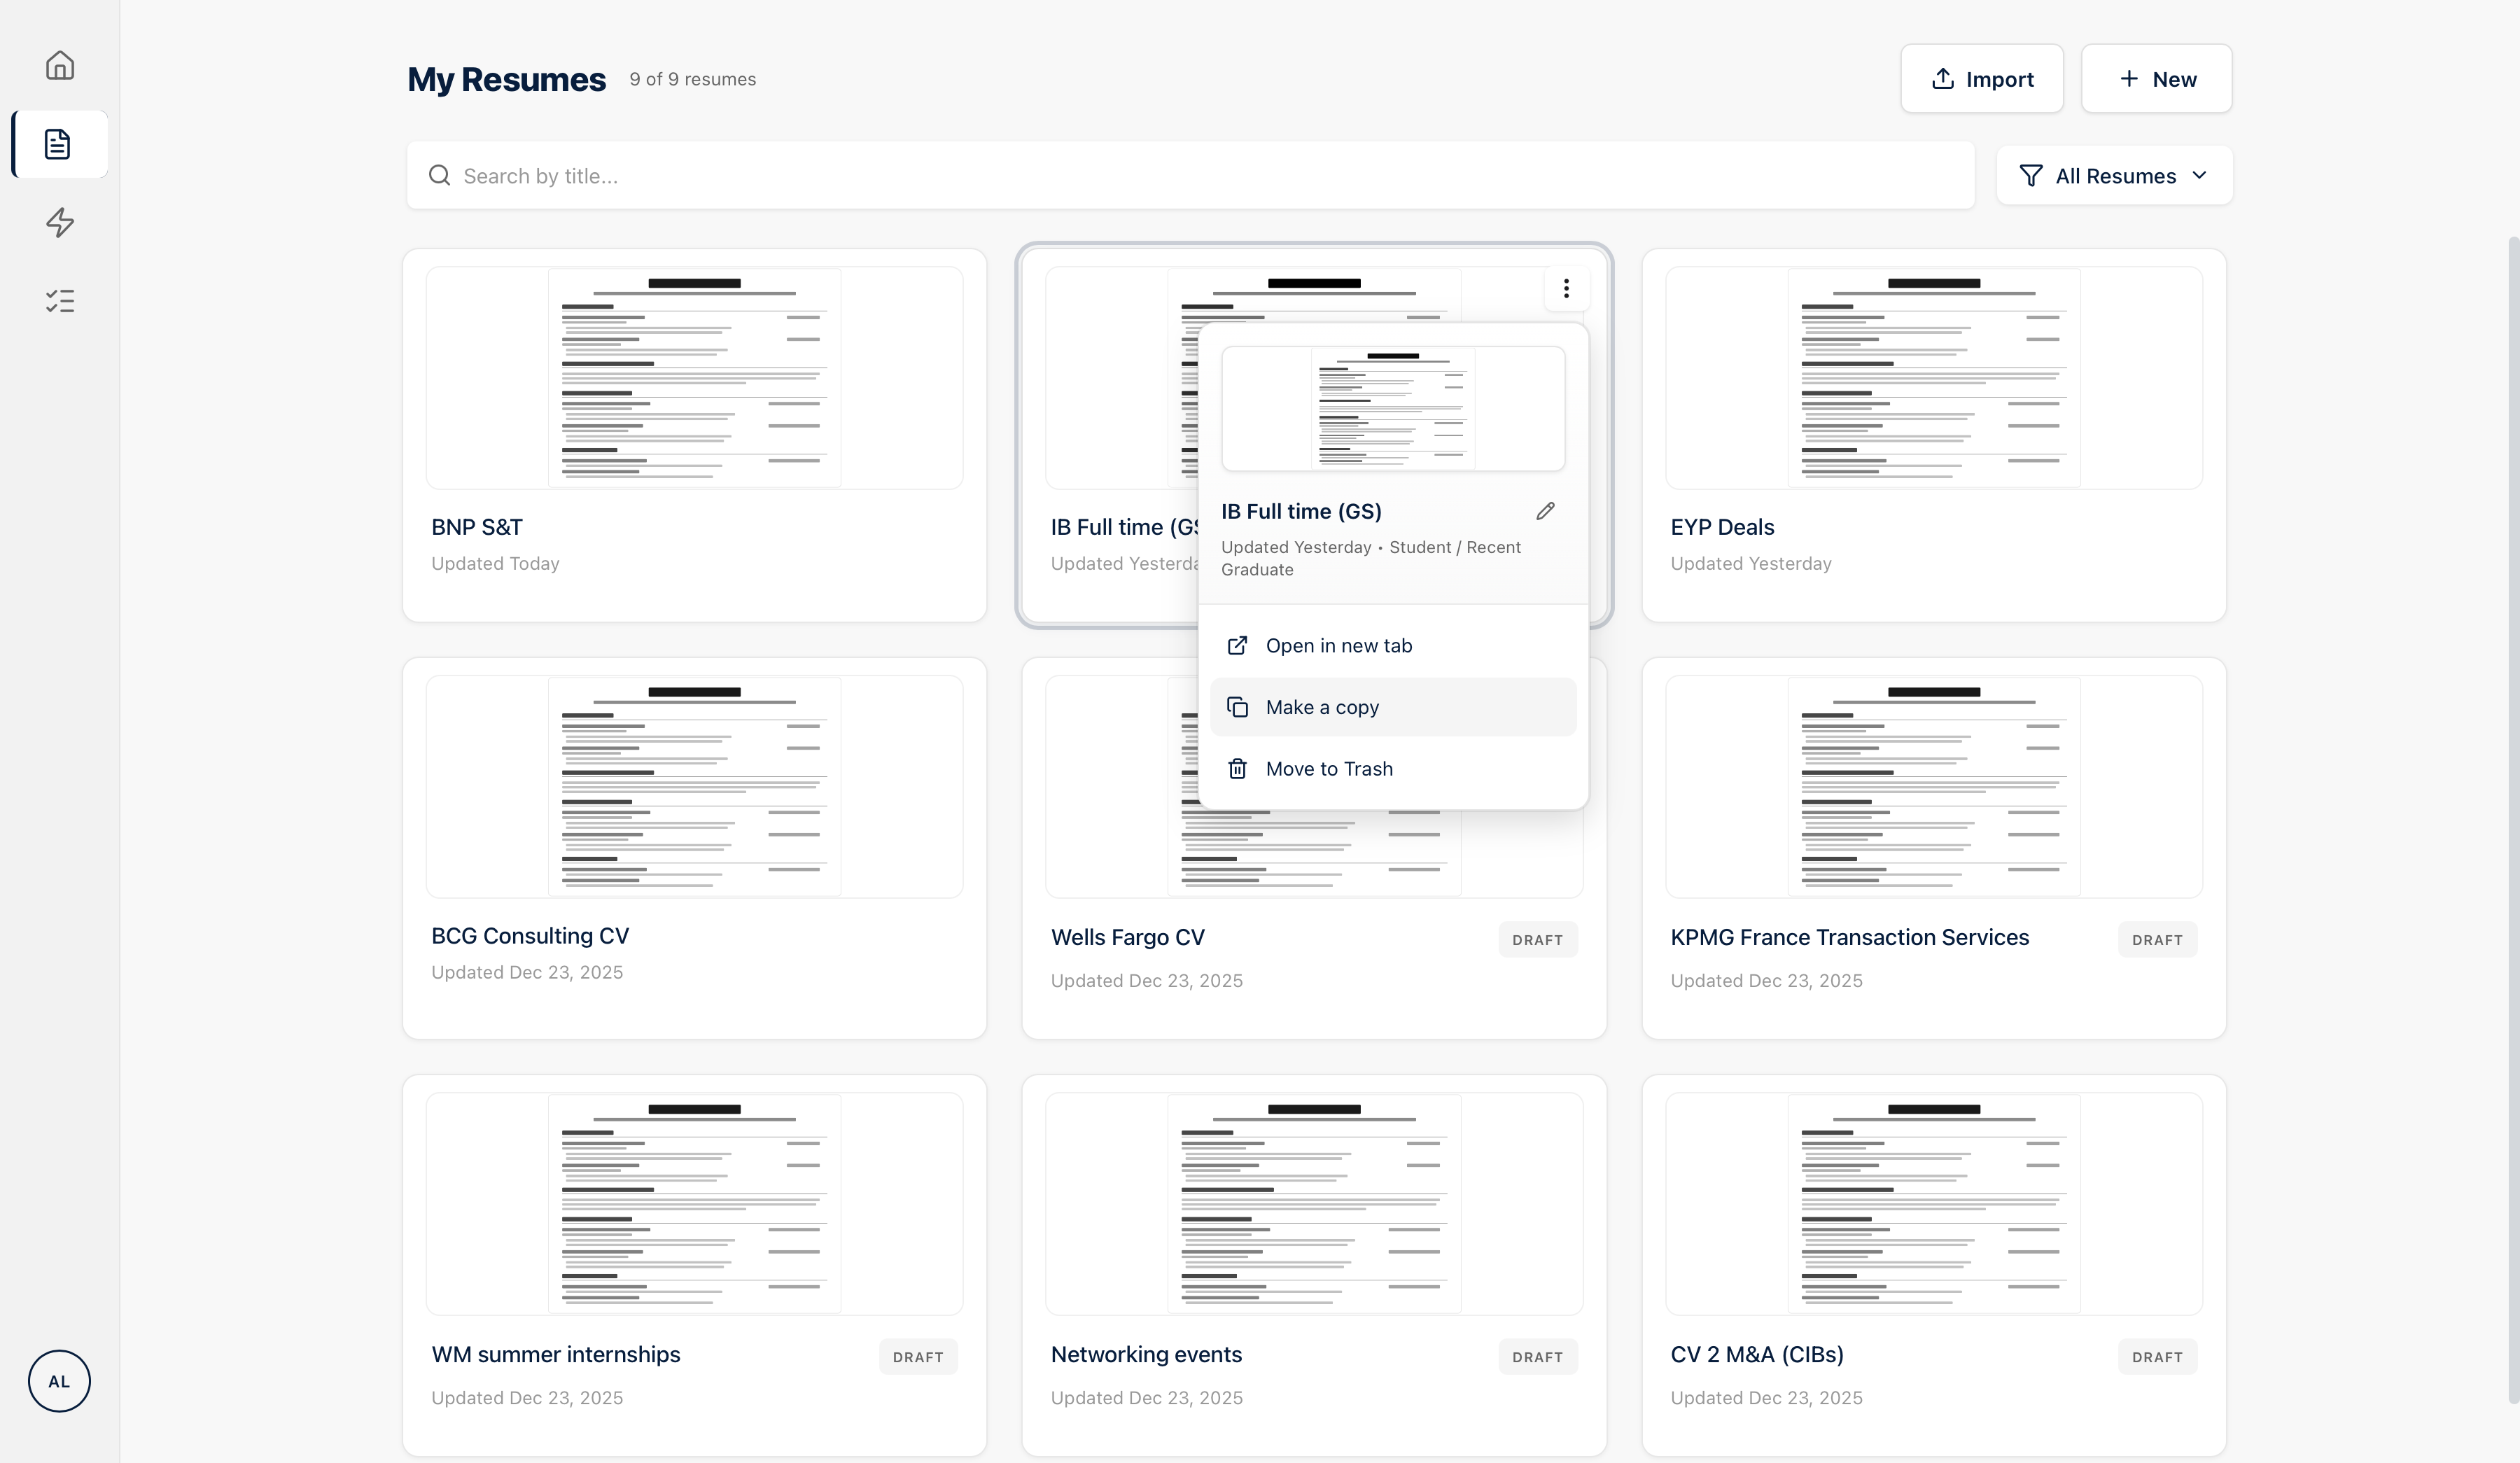Image resolution: width=2520 pixels, height=1463 pixels.
Task: Open the checklist sidebar section
Action: click(60, 301)
